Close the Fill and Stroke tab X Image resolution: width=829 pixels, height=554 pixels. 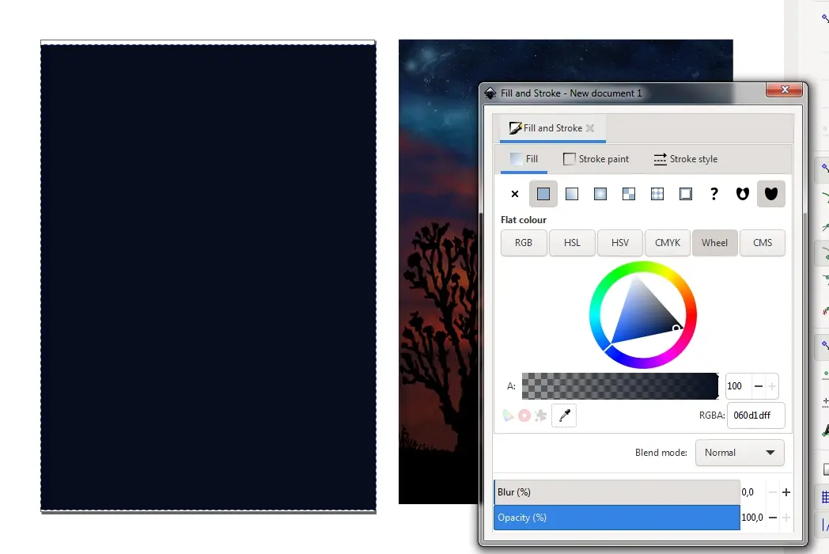pos(590,128)
